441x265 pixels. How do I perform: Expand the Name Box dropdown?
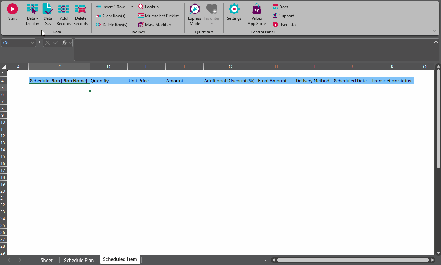[x=32, y=43]
